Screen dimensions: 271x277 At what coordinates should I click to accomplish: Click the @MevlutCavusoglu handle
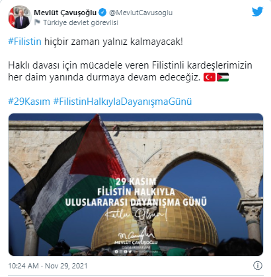141,13
